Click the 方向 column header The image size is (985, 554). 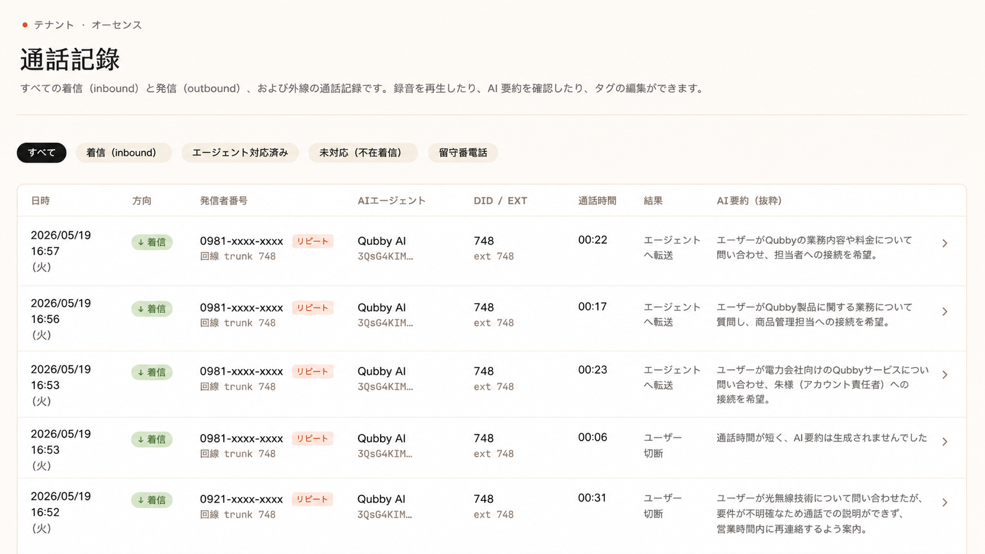142,201
